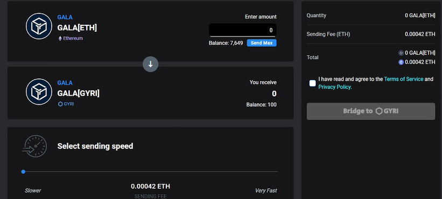
Task: Click the blue GALA label above GALA[ETH]
Action: [65, 17]
